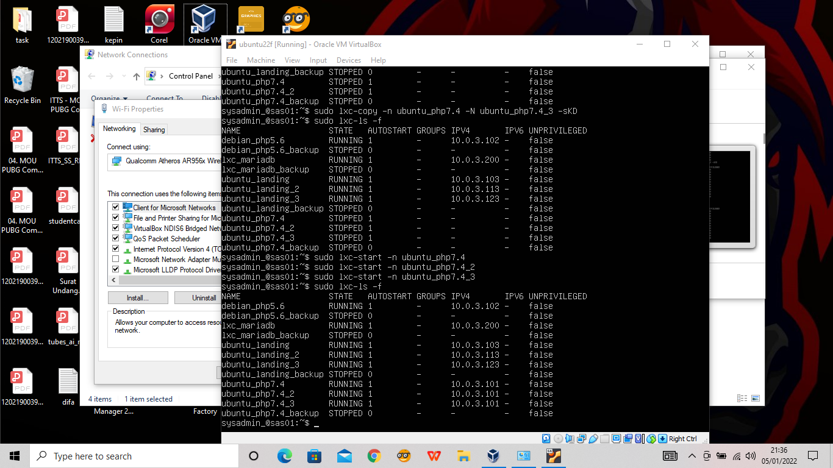This screenshot has width=833, height=468.
Task: Open Microsoft Edge from the taskbar
Action: (284, 456)
